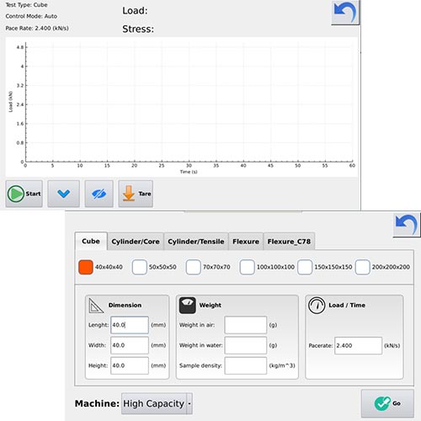This screenshot has width=421, height=421.
Task: Click the Pacerate input field
Action: click(358, 345)
